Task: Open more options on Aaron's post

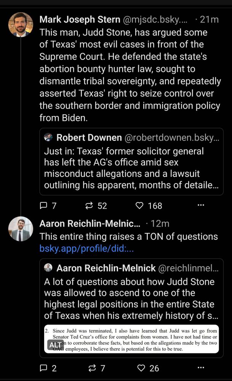Action: (201, 367)
